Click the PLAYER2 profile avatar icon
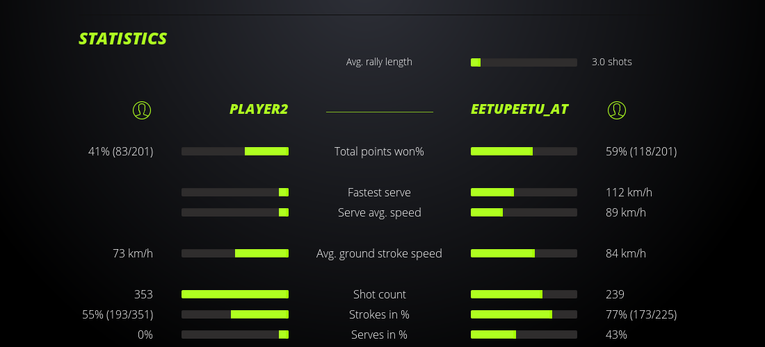The image size is (765, 347). click(142, 110)
